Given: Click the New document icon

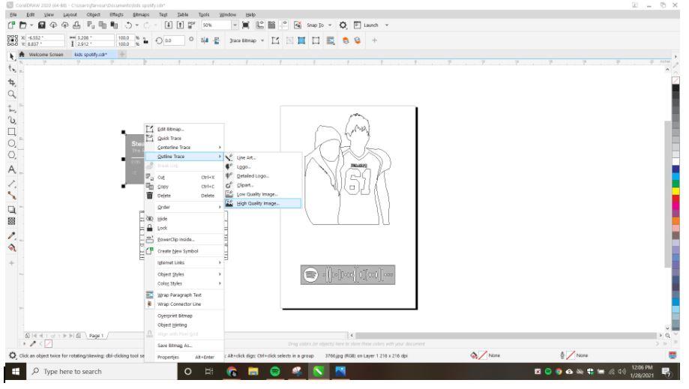Looking at the screenshot, I should pos(11,25).
